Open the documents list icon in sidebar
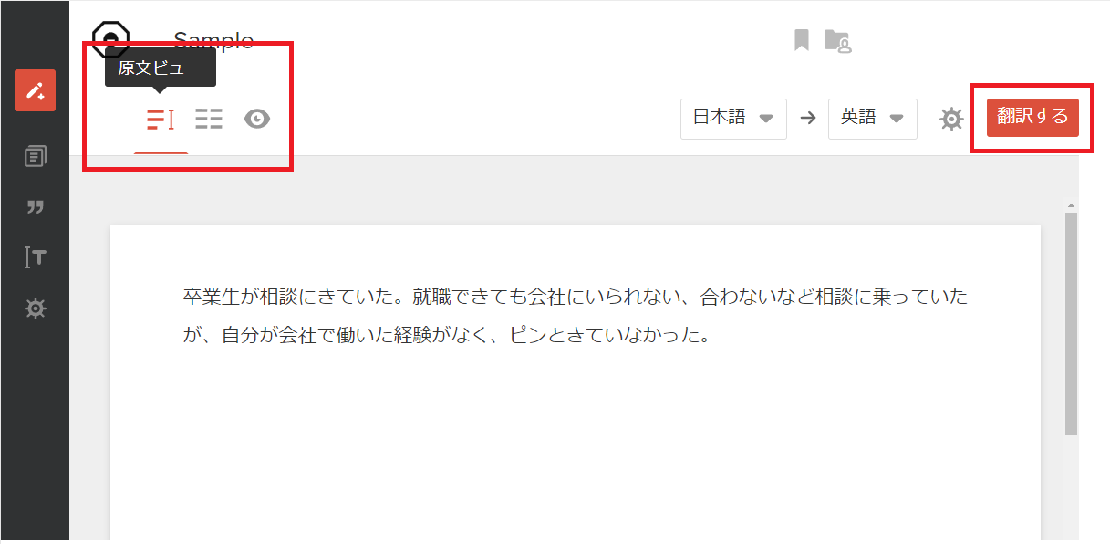 [35, 157]
